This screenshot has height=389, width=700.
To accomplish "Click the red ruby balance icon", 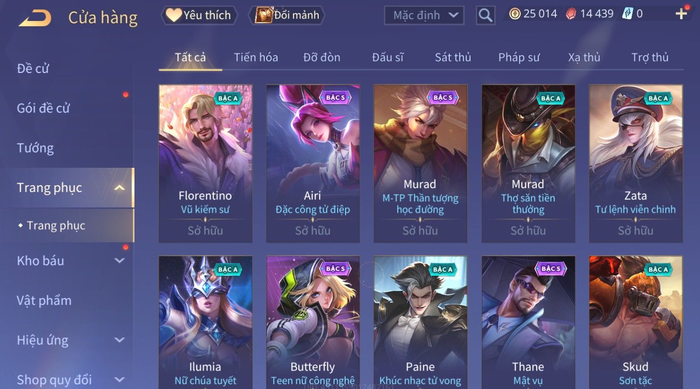I will [x=571, y=14].
